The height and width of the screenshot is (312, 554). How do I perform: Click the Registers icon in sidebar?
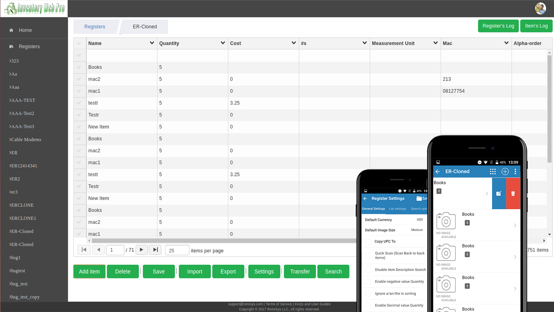pos(11,47)
